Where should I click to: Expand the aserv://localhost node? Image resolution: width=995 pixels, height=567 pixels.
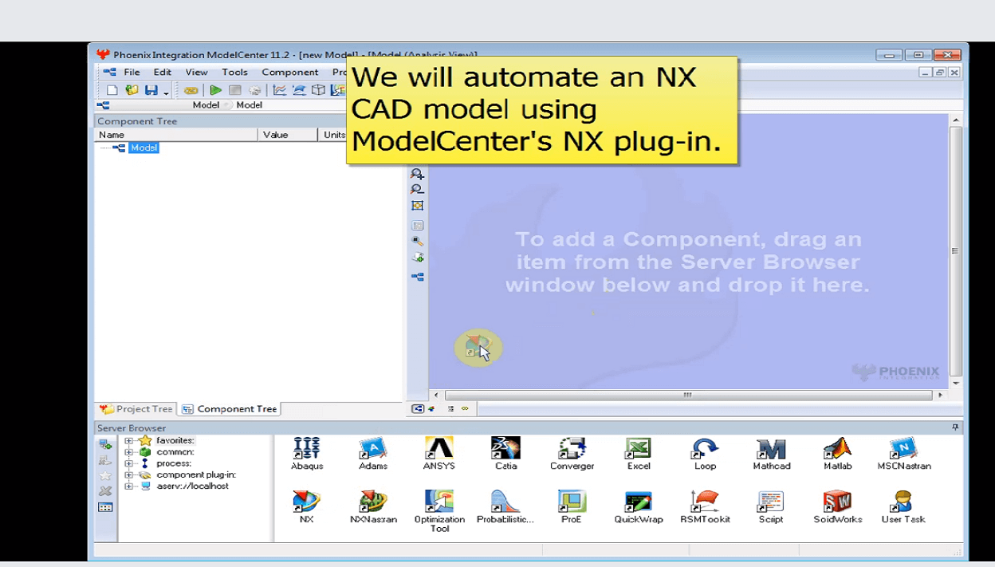click(129, 486)
